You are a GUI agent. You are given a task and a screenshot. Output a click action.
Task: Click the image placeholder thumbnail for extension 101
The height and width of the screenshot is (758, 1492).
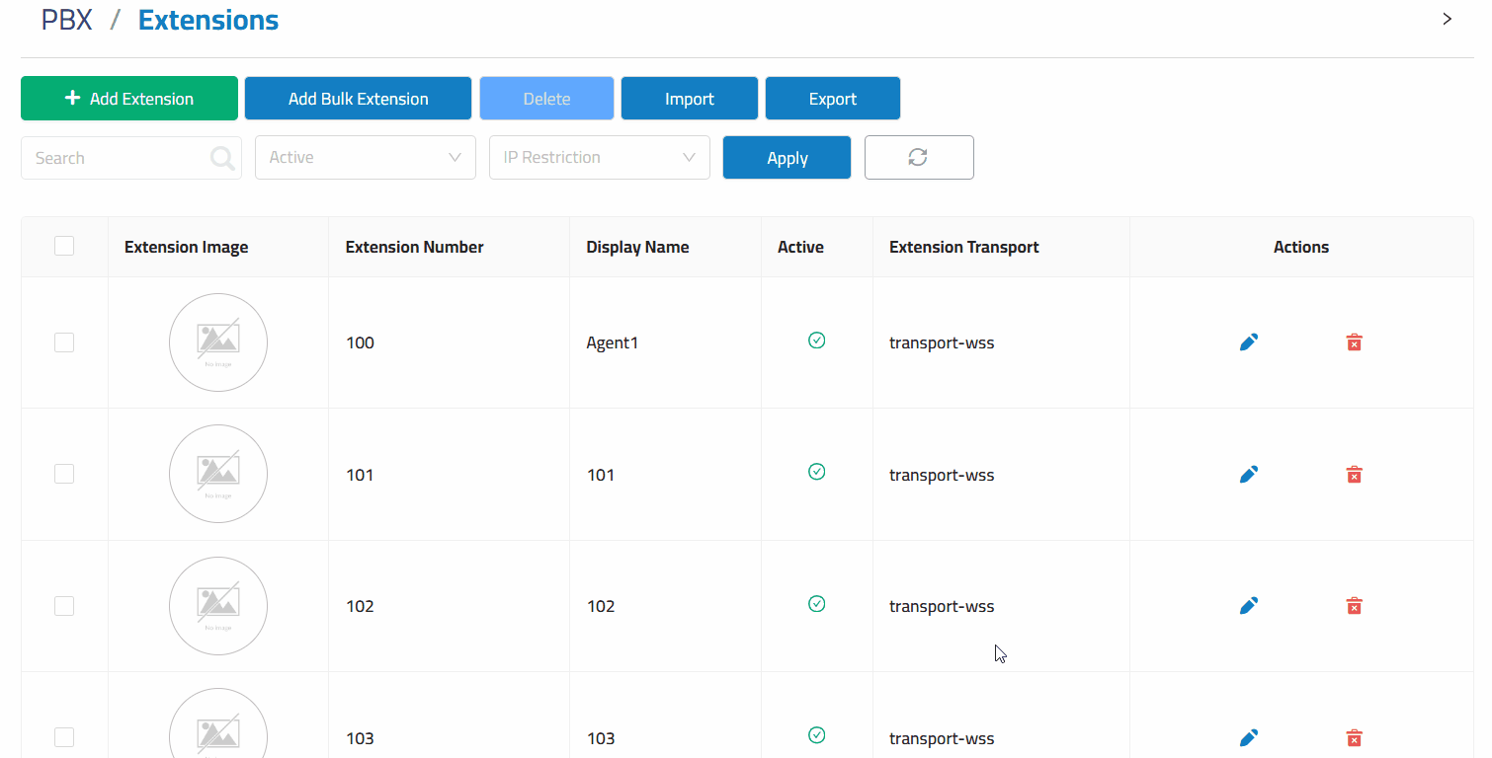(x=218, y=474)
